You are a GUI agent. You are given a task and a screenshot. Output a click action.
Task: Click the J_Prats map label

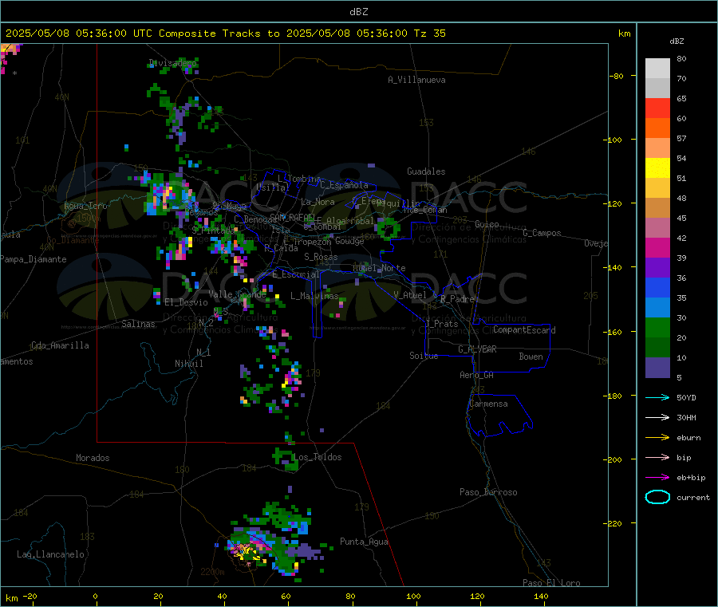[x=441, y=323]
